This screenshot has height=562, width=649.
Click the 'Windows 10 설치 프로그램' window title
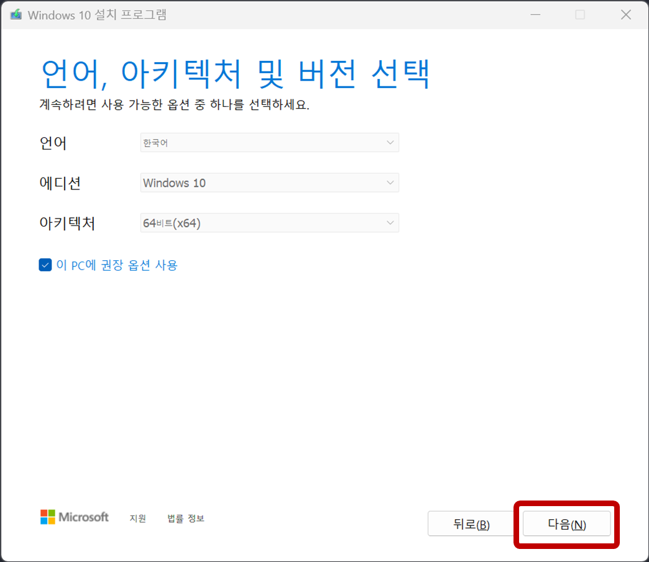pos(97,15)
